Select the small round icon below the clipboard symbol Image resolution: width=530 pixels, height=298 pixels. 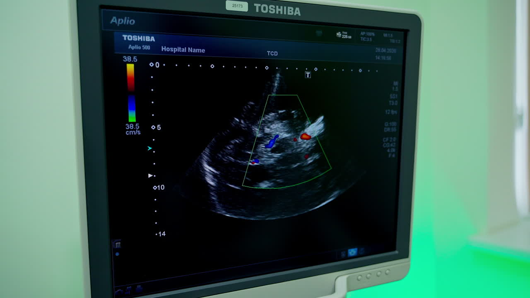pos(117,254)
